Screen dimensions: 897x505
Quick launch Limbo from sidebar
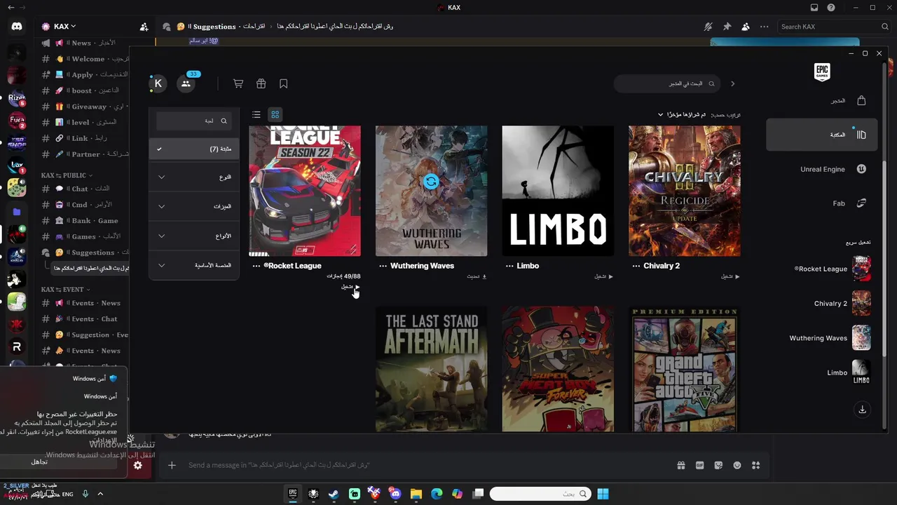pyautogui.click(x=848, y=372)
